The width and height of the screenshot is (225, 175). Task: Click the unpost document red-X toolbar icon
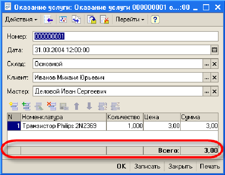105,20
